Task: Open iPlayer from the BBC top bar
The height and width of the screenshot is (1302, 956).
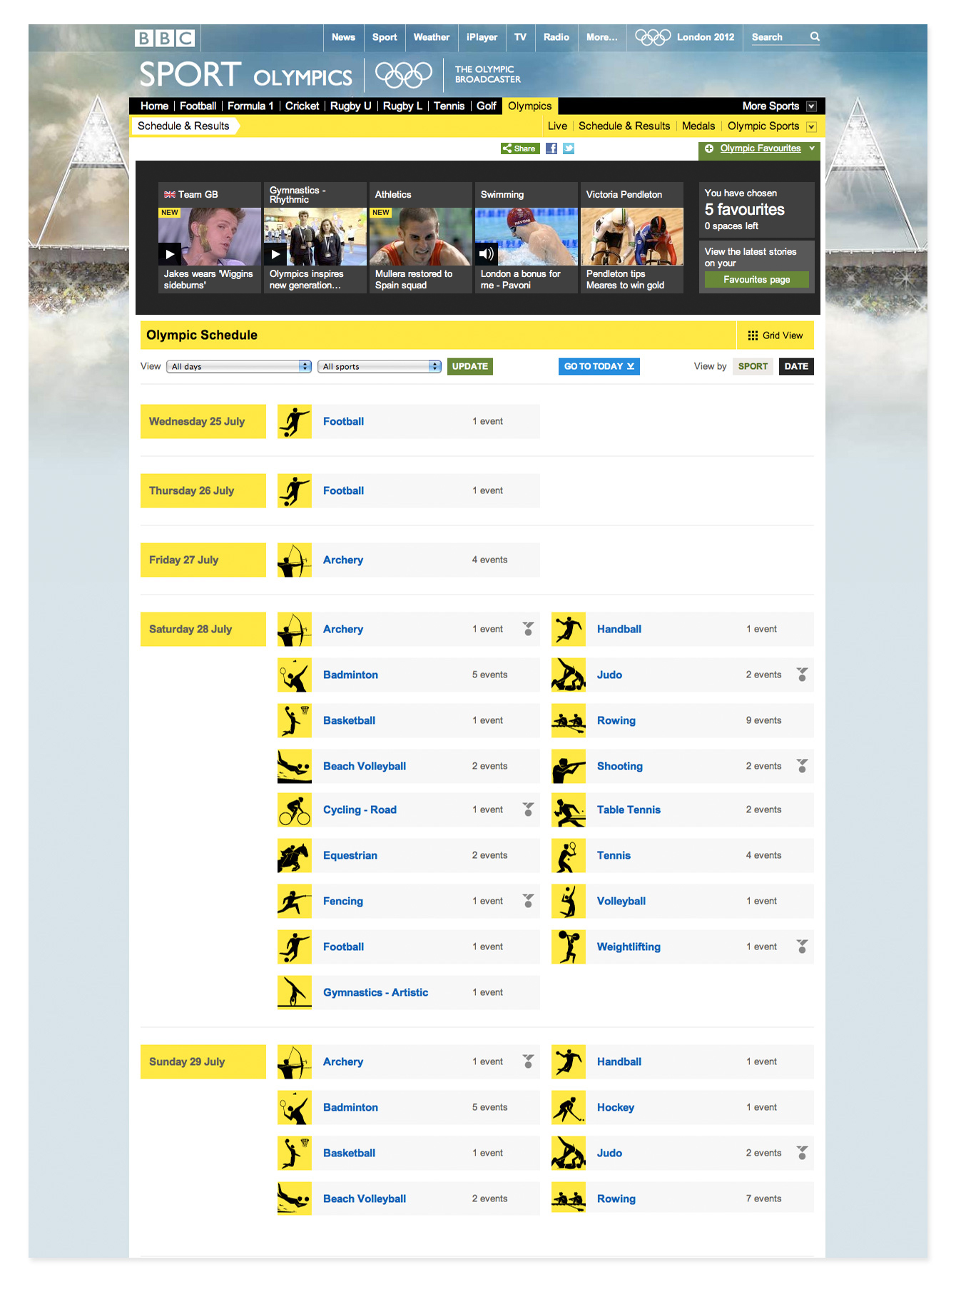Action: [482, 37]
